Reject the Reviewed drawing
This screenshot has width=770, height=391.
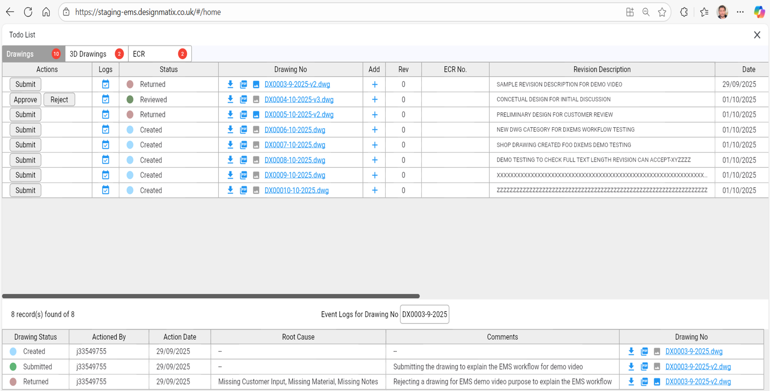[x=59, y=99]
